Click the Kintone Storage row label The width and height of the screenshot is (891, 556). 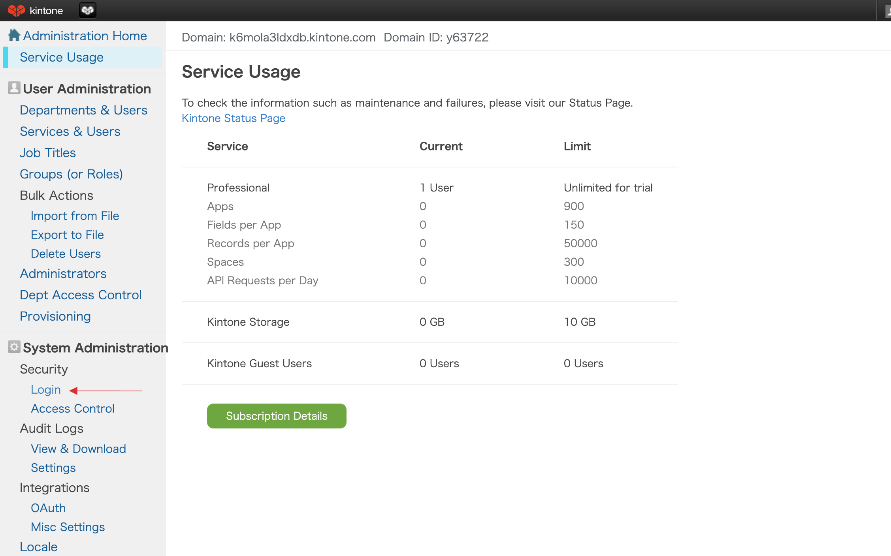248,322
